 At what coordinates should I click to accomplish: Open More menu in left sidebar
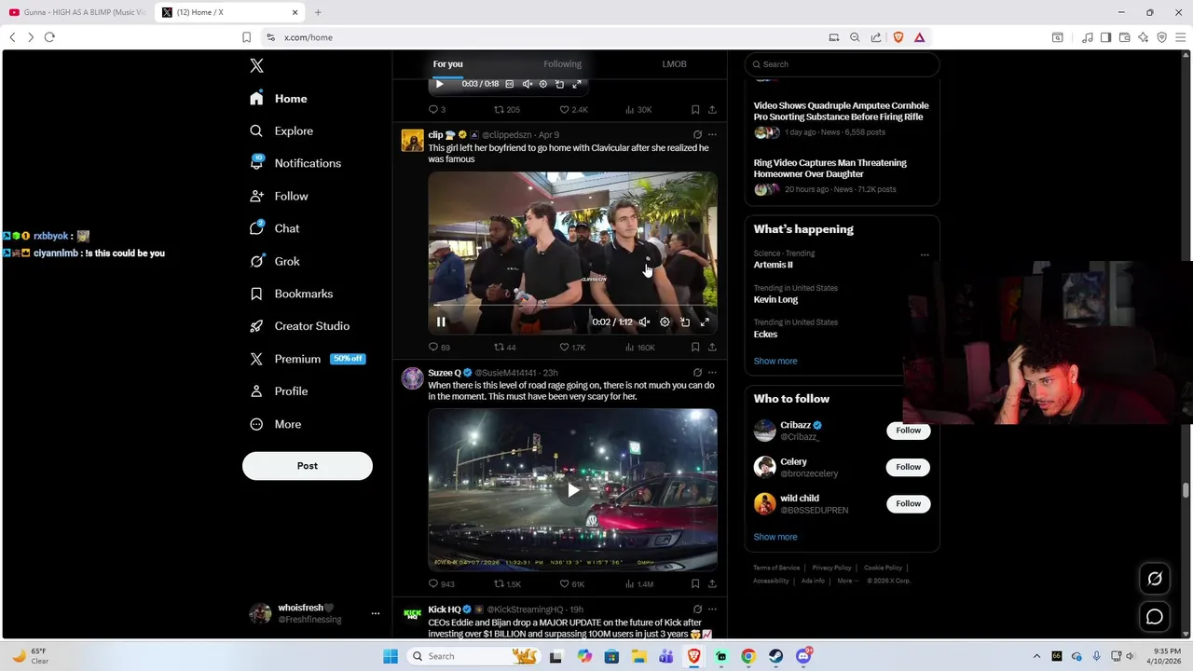(276, 424)
